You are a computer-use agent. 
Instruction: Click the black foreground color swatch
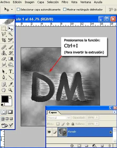pyautogui.click(x=5, y=99)
